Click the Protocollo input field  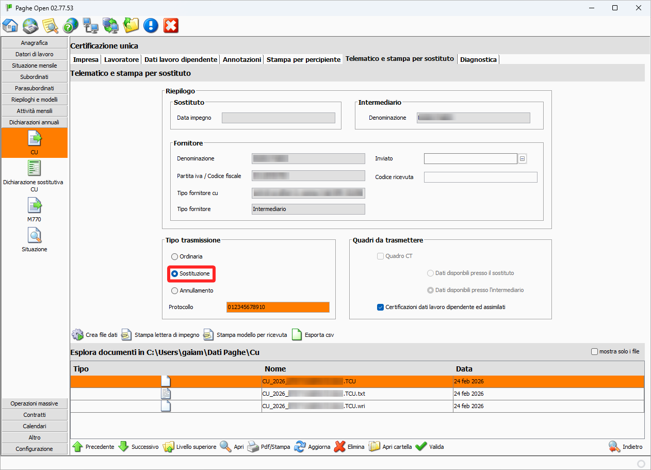278,307
